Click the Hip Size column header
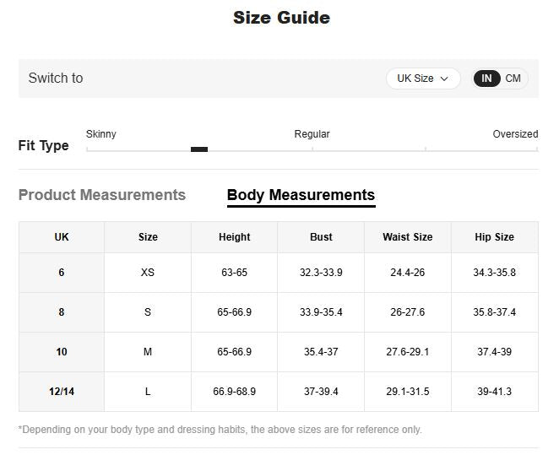 point(494,237)
